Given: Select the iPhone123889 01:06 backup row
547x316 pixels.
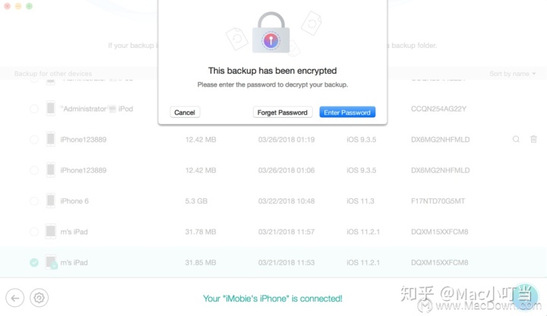Looking at the screenshot, I should (273, 170).
